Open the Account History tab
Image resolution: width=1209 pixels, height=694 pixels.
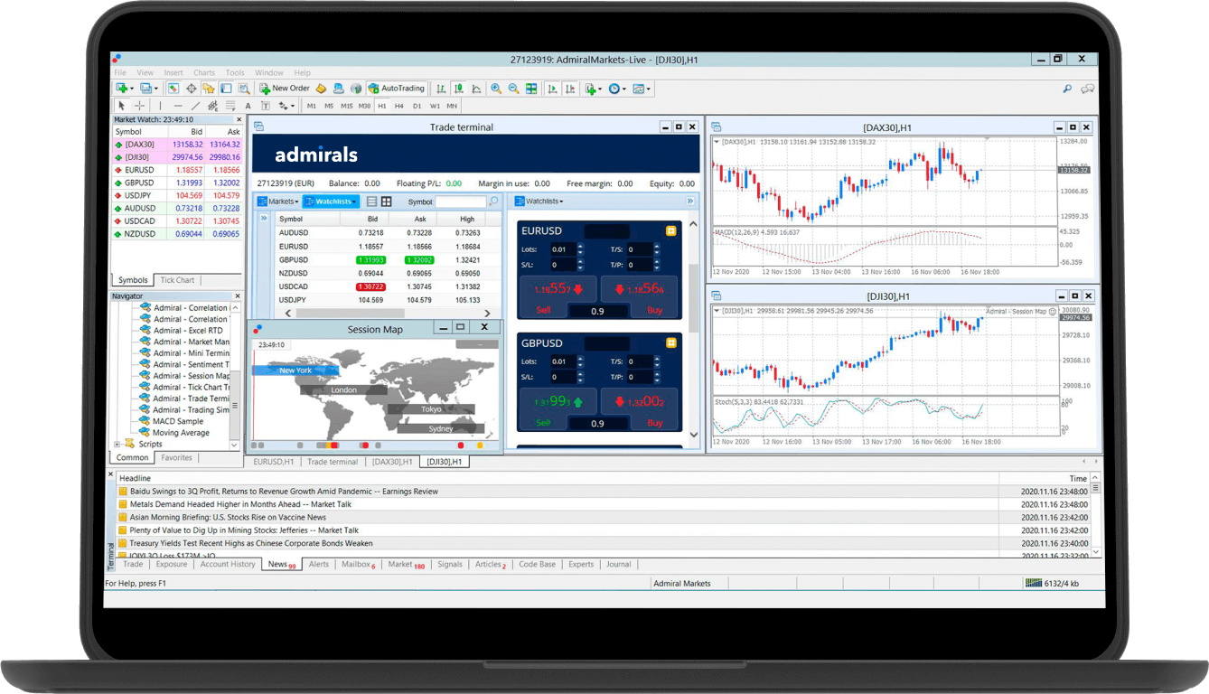(228, 564)
